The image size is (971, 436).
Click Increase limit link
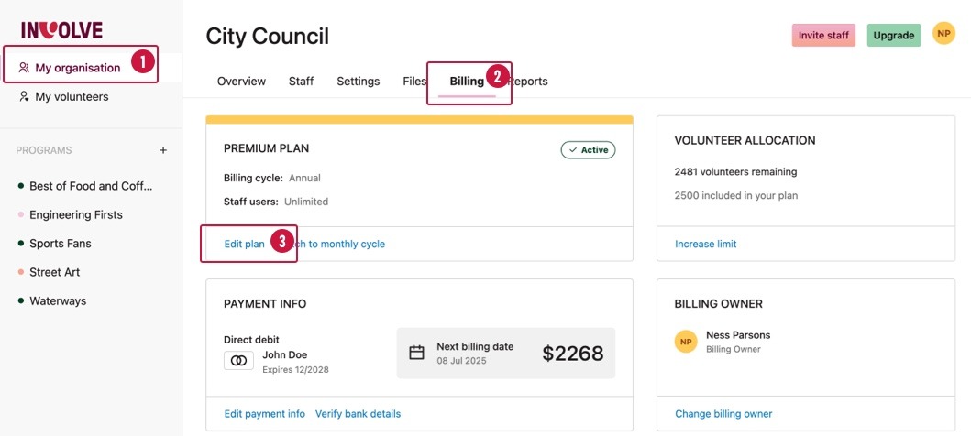(x=705, y=245)
